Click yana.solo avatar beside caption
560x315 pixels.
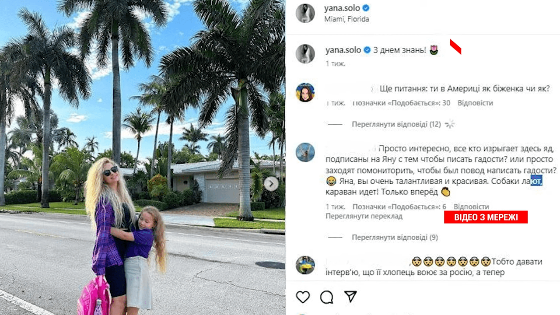pyautogui.click(x=305, y=53)
